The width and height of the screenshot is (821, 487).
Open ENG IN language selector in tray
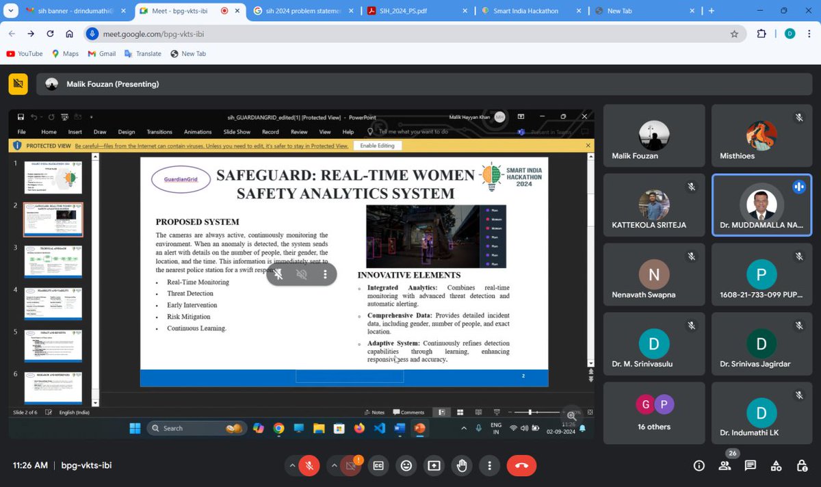(496, 428)
